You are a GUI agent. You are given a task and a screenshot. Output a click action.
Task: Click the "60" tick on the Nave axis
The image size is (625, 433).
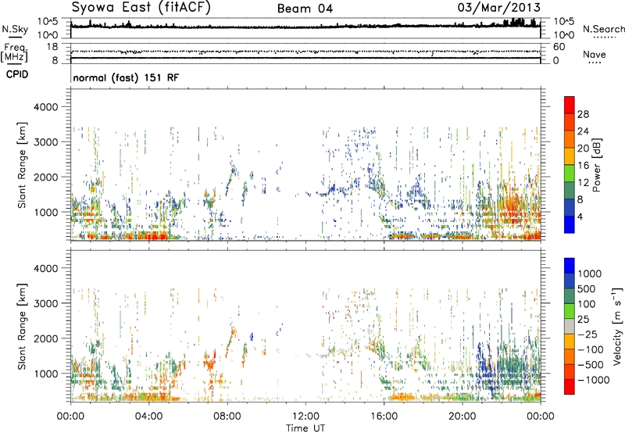[x=559, y=47]
